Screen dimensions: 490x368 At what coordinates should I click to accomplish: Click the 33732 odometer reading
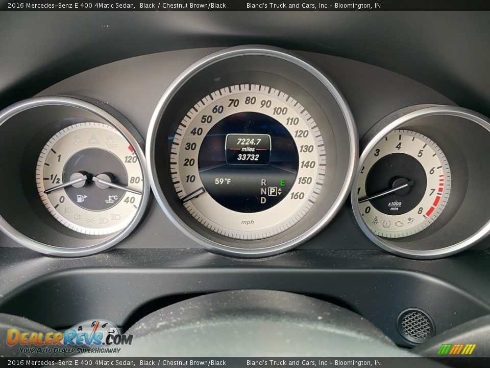click(248, 157)
